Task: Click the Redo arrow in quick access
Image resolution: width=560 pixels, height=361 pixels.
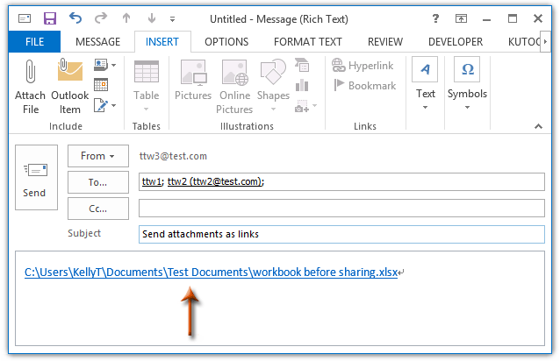Action: click(101, 18)
